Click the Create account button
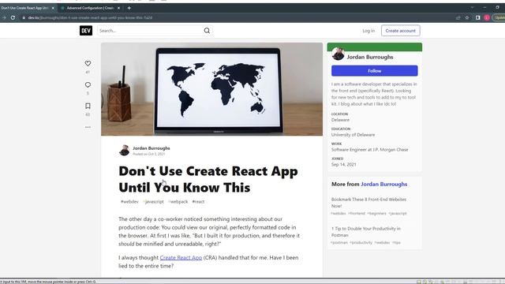The image size is (505, 284). (400, 31)
